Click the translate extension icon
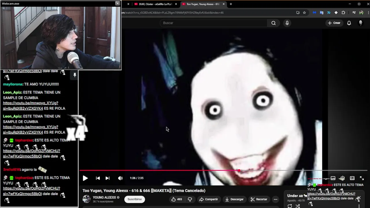This screenshot has height=208, width=370. click(x=321, y=13)
